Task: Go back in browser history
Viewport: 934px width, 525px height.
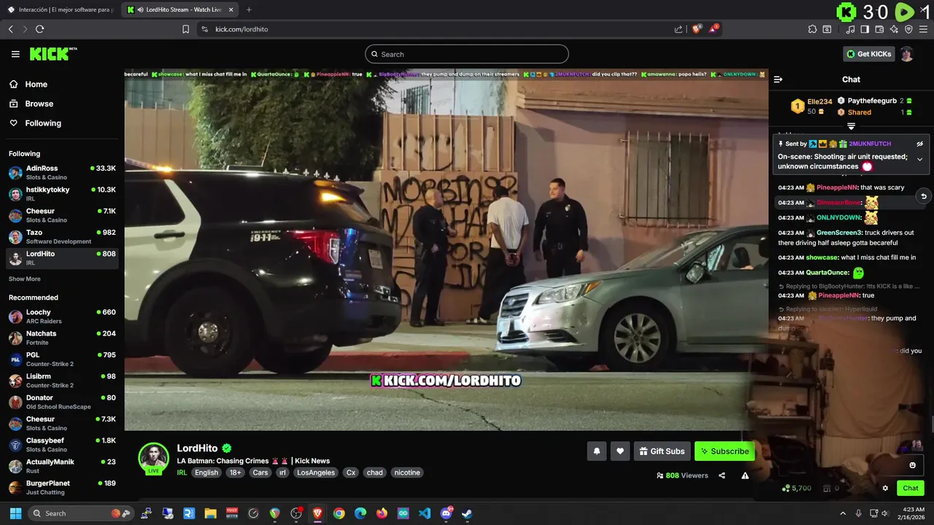Action: click(x=10, y=29)
